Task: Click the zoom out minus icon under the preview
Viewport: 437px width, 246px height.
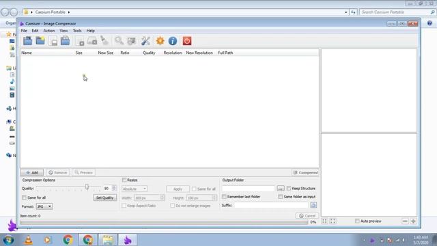Action: coord(405,221)
